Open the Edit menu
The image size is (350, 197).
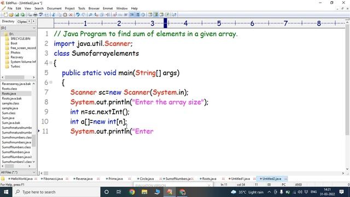pos(18,8)
